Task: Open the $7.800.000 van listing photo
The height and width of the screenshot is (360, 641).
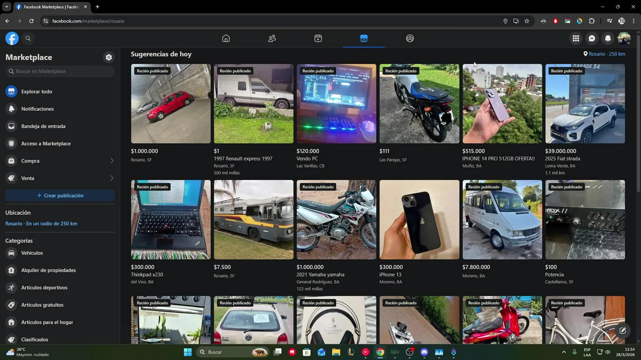Action: click(x=502, y=219)
